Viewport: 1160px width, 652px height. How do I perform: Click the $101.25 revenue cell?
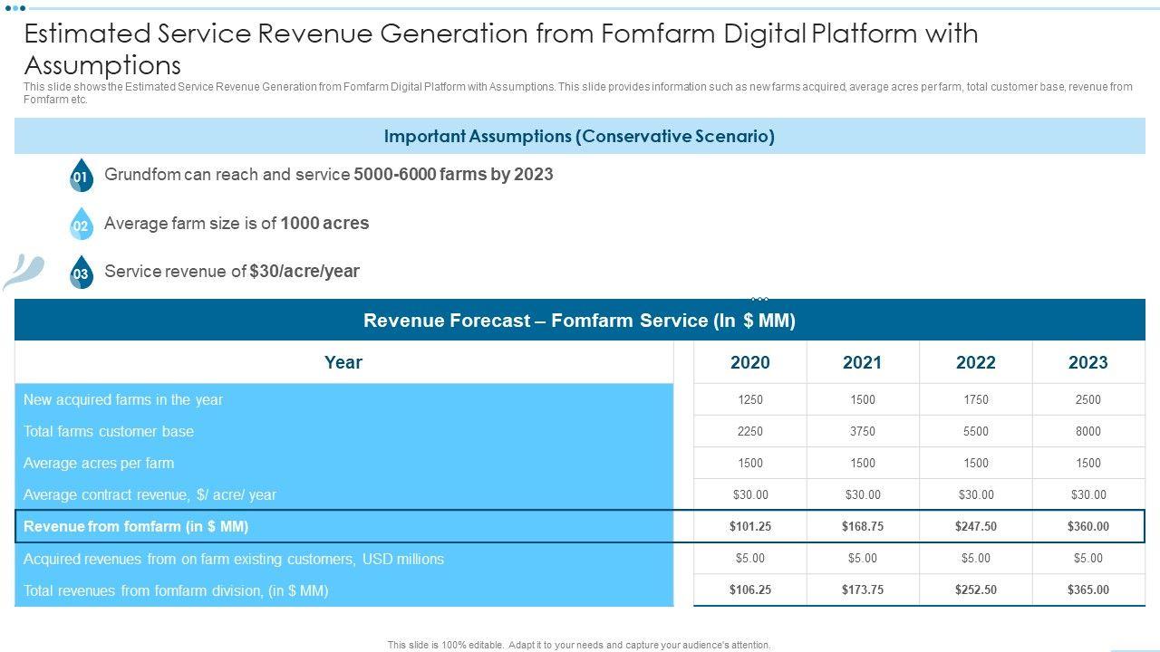tap(750, 526)
